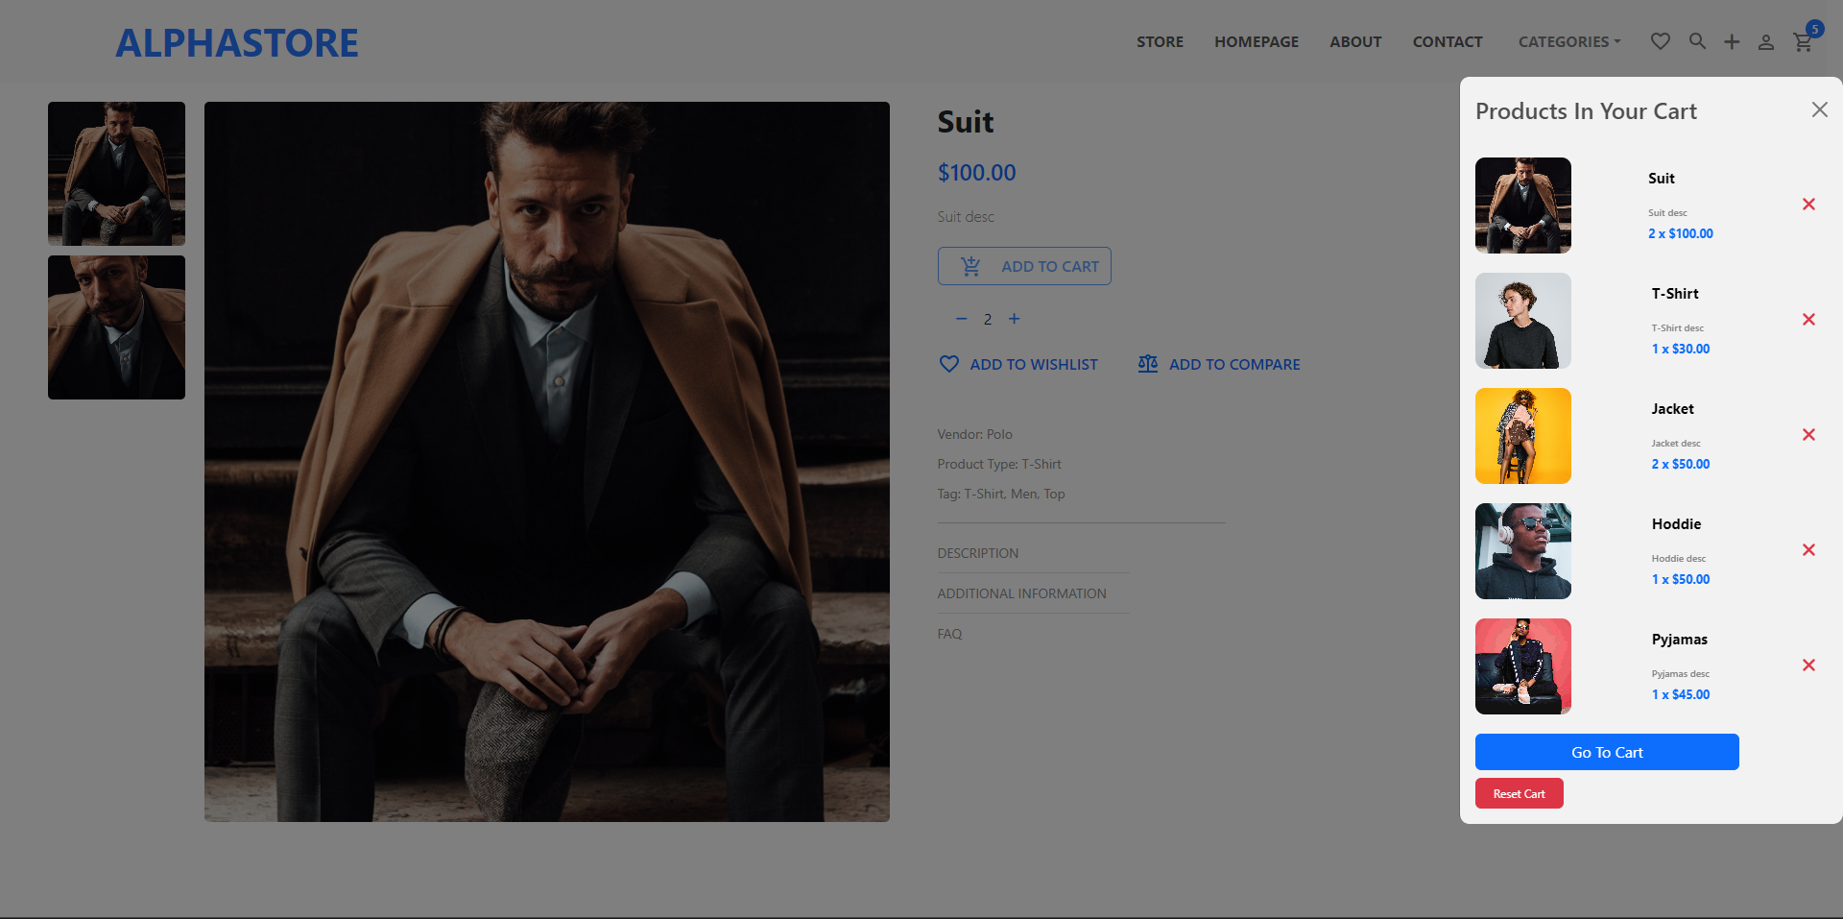The height and width of the screenshot is (919, 1843).
Task: Navigate to the Store page
Action: pos(1160,41)
